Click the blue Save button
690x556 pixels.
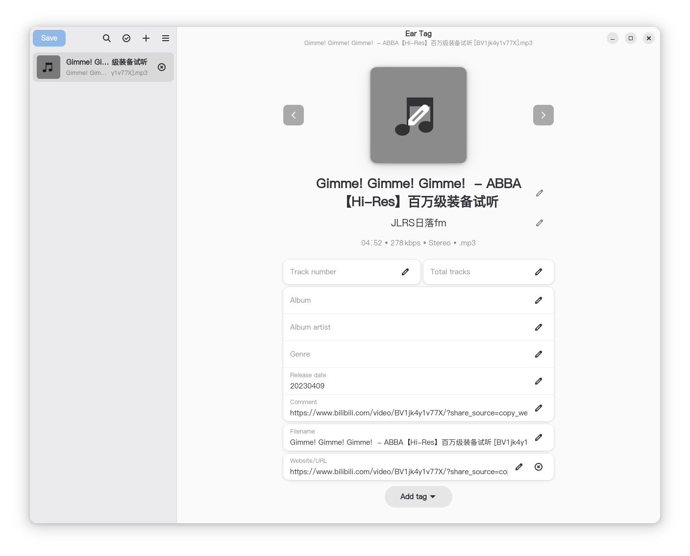[49, 38]
